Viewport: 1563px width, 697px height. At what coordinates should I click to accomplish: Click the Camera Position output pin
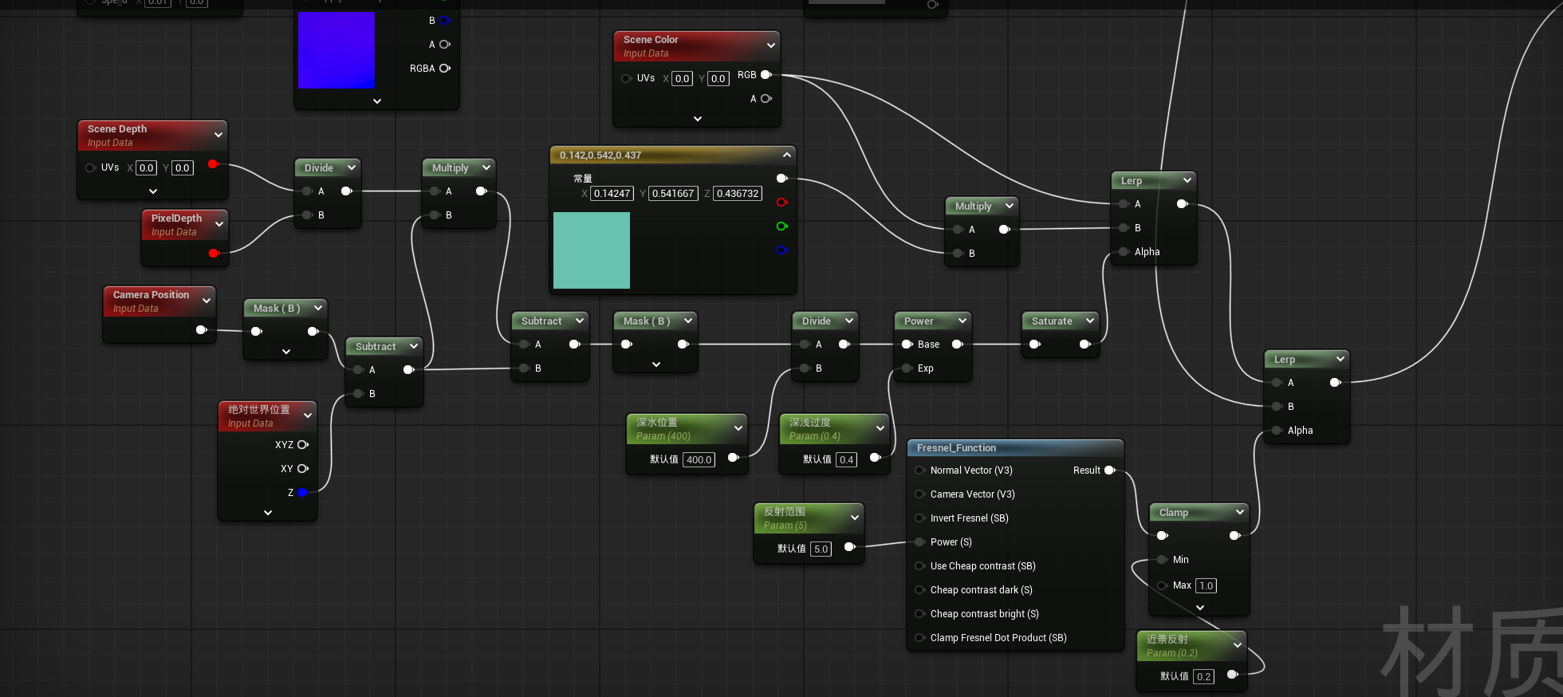click(201, 330)
